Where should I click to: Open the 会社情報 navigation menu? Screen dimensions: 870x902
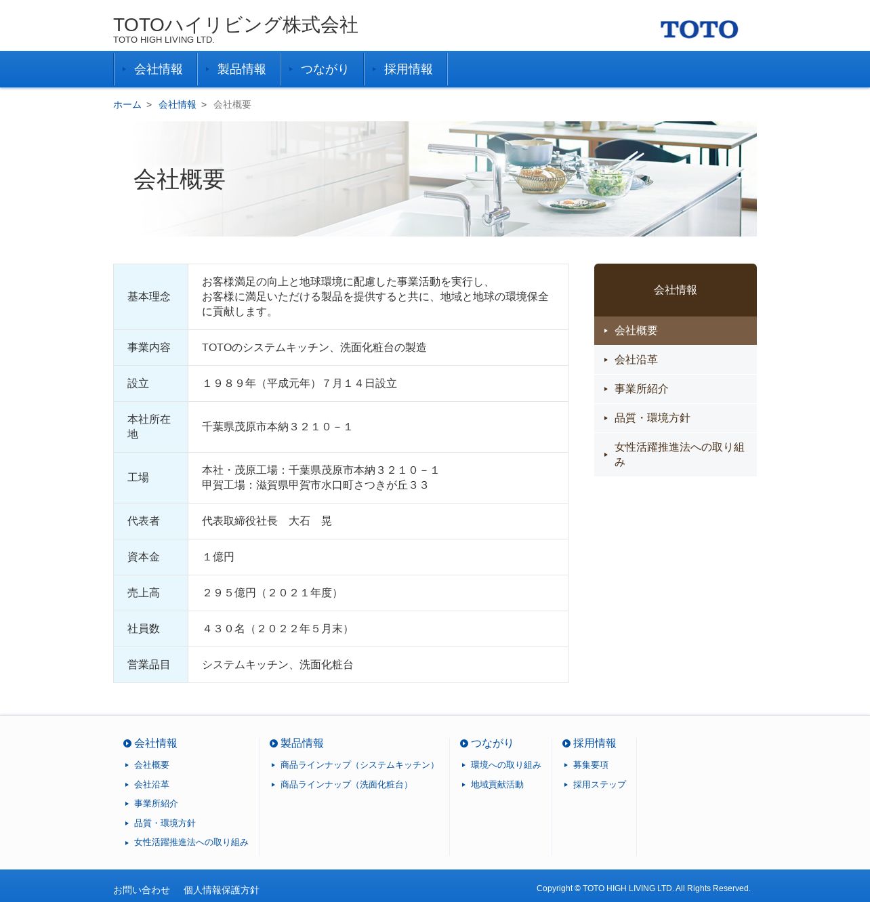[156, 69]
